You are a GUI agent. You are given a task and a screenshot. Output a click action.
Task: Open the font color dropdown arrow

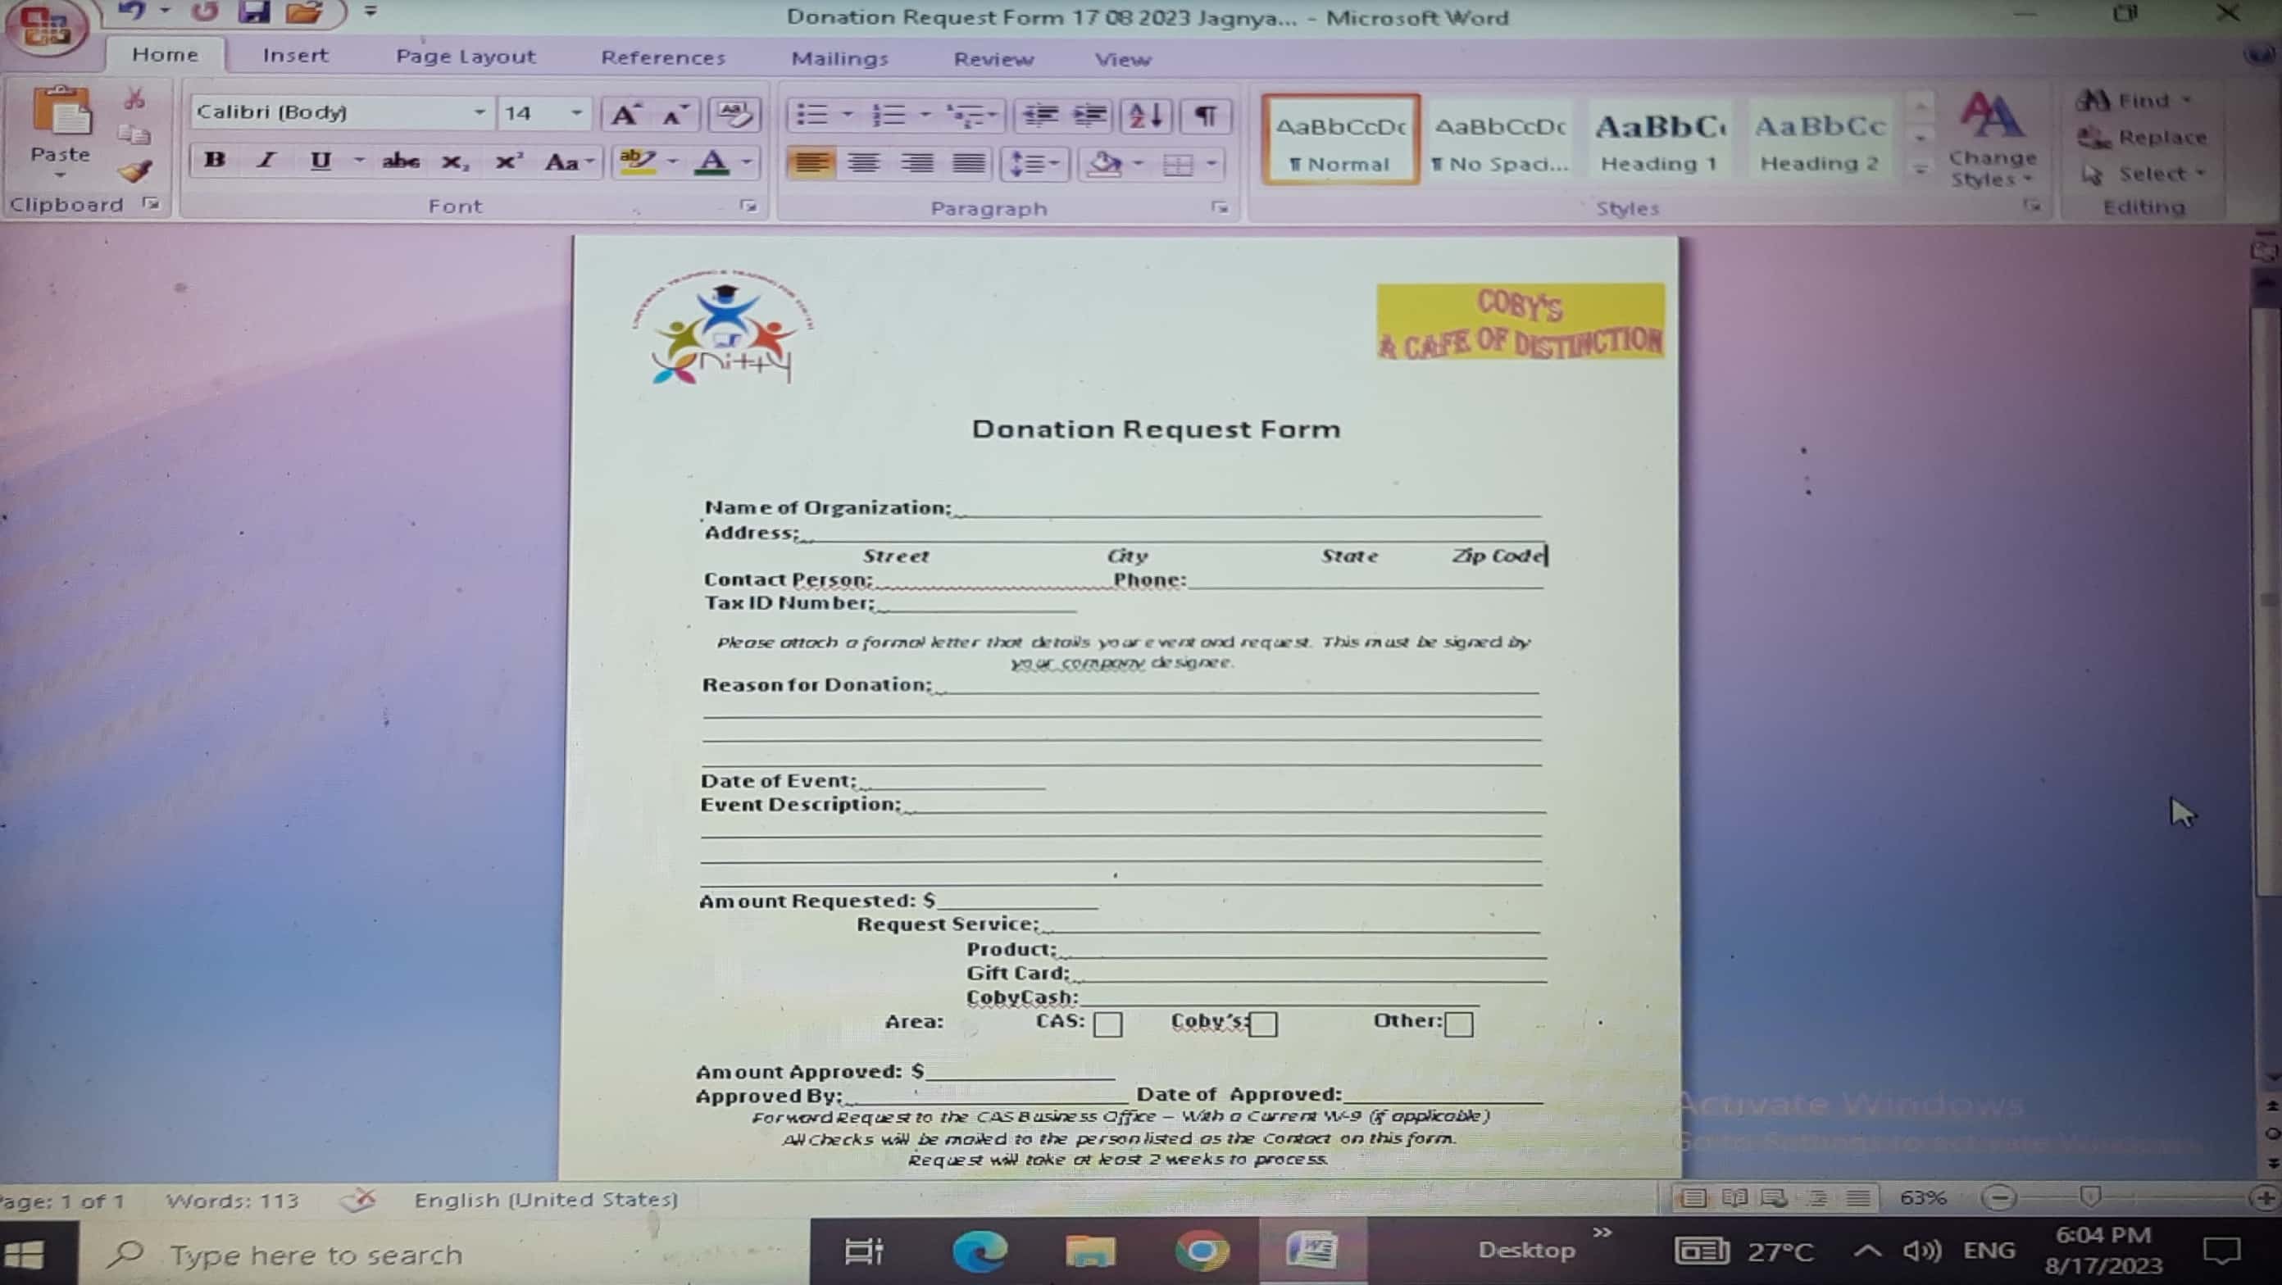(x=748, y=162)
